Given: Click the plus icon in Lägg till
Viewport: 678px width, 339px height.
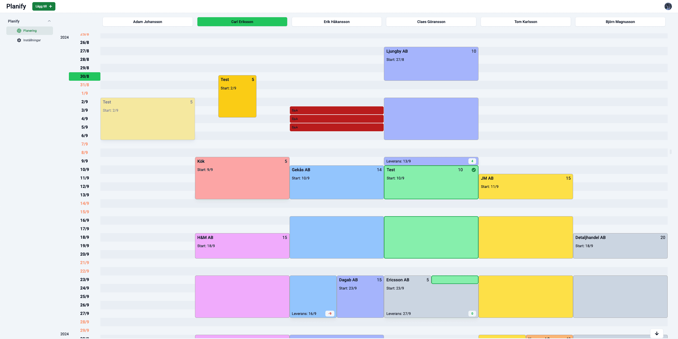Looking at the screenshot, I should [x=51, y=6].
